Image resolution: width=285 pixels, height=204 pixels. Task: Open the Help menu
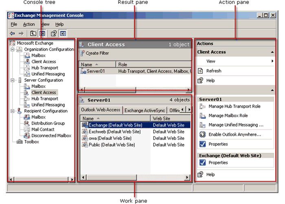(59, 24)
